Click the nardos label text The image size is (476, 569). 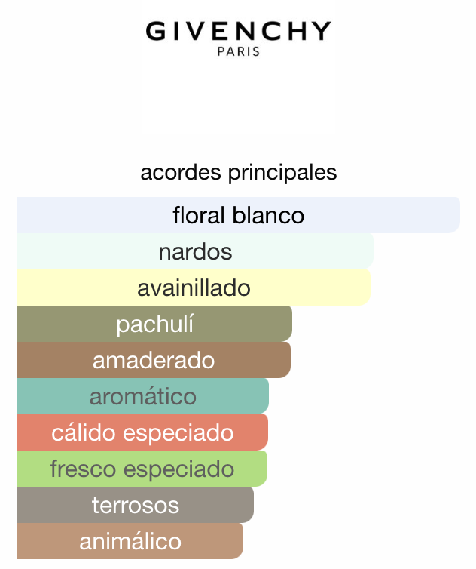195,251
